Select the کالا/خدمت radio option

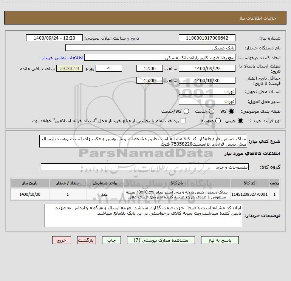click(186, 111)
